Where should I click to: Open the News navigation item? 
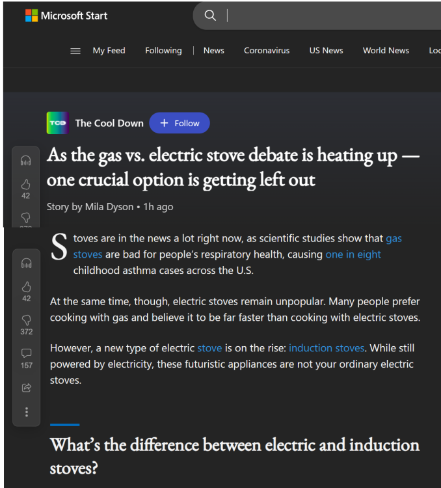(x=213, y=51)
